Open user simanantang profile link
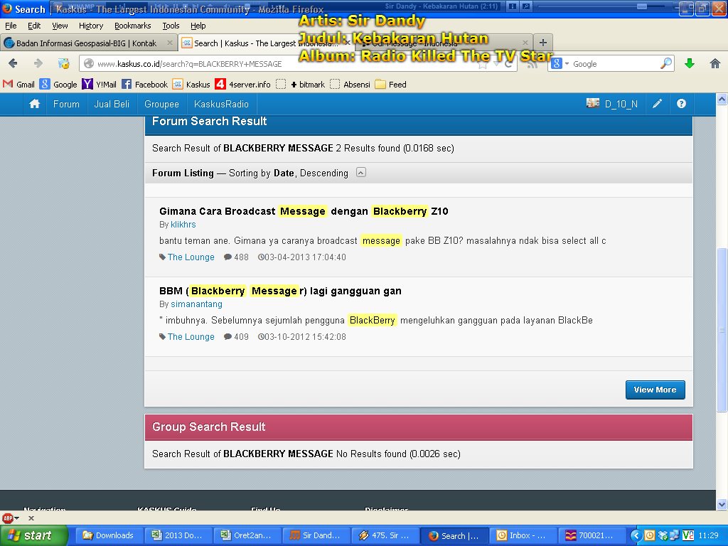This screenshot has height=546, width=728. pos(196,304)
